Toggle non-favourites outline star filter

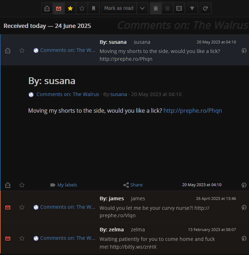click(x=82, y=8)
